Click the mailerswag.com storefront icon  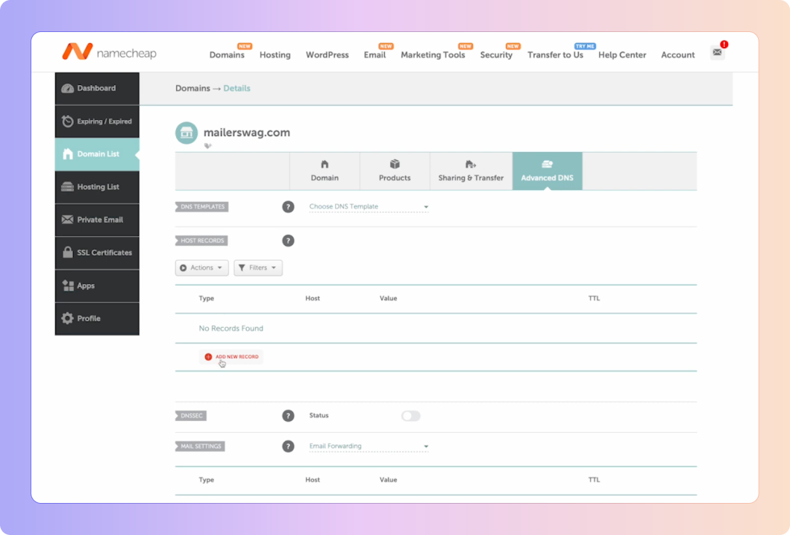pyautogui.click(x=186, y=133)
